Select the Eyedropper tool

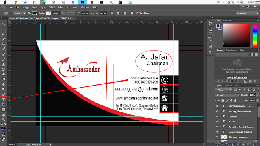point(4,49)
